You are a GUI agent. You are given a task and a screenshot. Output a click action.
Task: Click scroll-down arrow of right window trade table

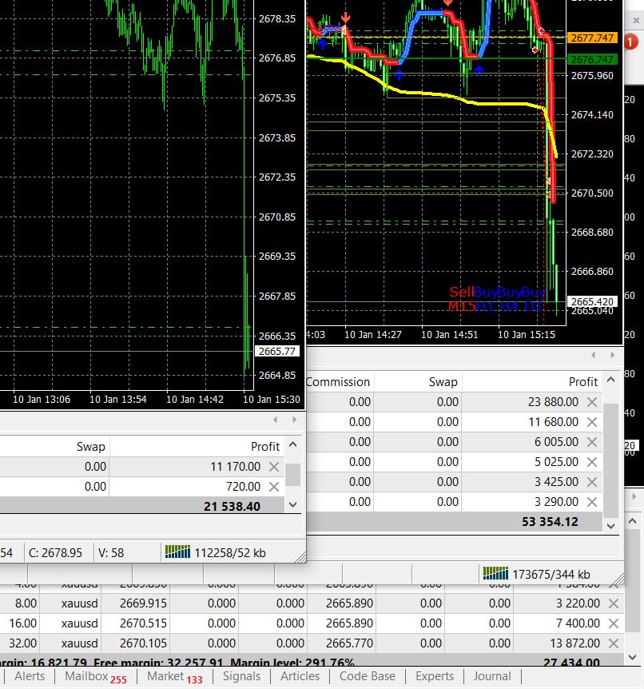(x=610, y=526)
